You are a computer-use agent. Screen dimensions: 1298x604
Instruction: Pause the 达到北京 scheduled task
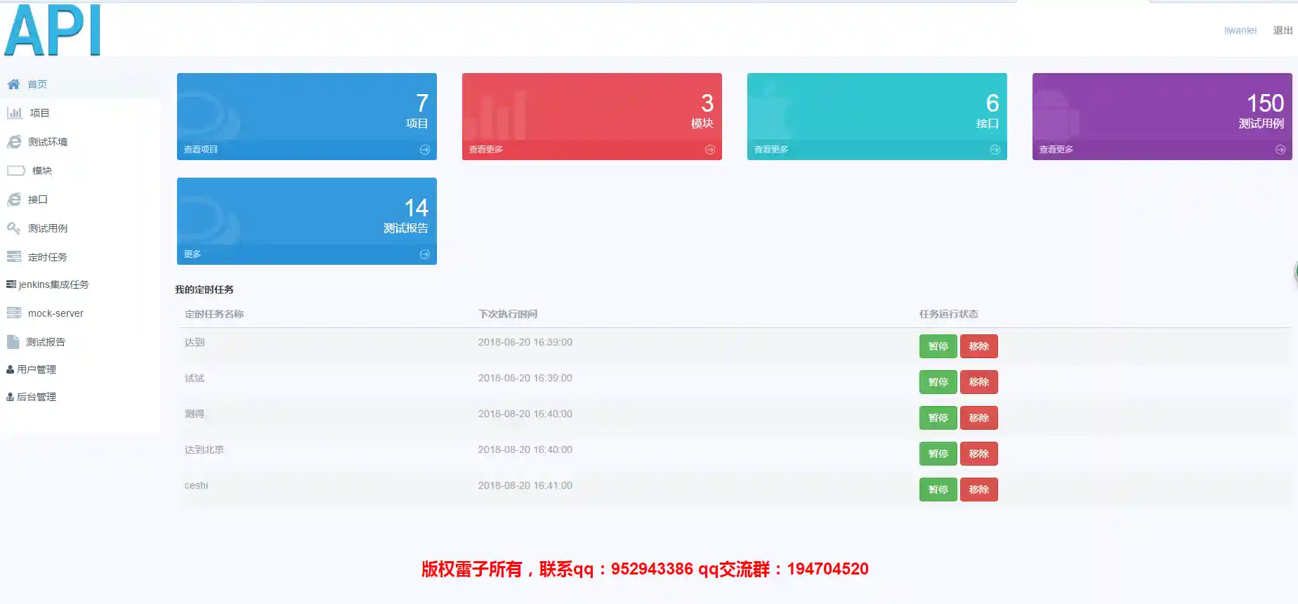coord(938,454)
